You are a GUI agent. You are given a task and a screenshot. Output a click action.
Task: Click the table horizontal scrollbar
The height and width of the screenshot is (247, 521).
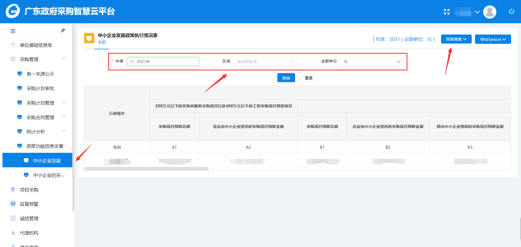coord(146,169)
